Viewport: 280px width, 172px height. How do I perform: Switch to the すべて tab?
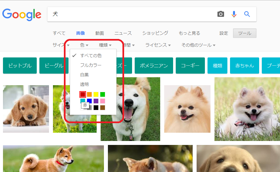tap(59, 33)
